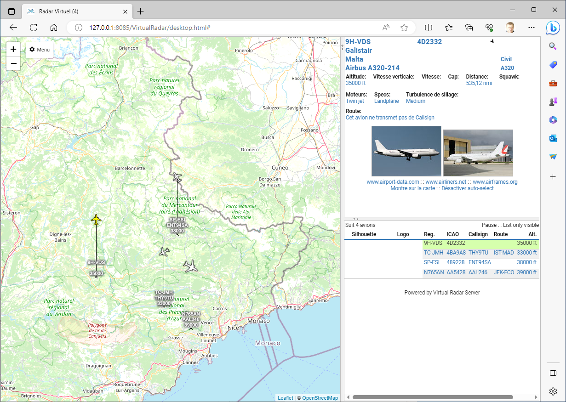This screenshot has width=566, height=402.
Task: Select the N765AN aircraft marker on map
Action: [x=190, y=266]
